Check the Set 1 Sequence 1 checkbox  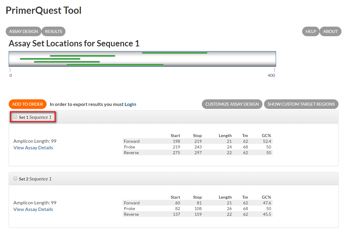pyautogui.click(x=15, y=117)
